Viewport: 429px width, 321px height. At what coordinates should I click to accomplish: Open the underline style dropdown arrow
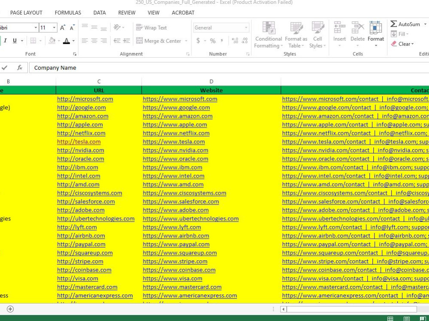pyautogui.click(x=22, y=41)
